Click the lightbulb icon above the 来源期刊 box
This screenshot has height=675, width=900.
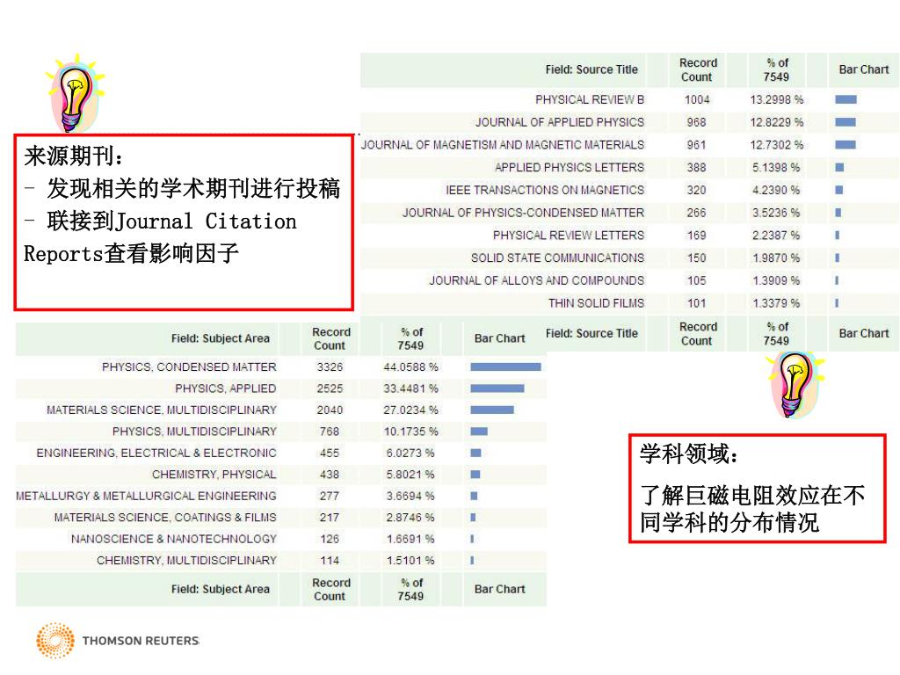(x=76, y=93)
